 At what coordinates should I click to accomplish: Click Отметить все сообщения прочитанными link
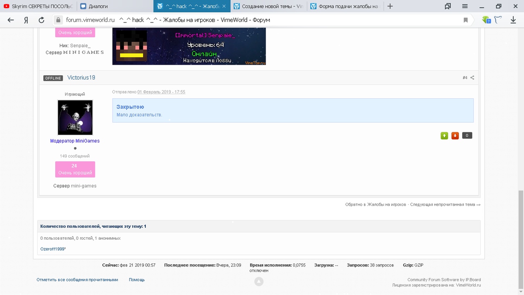click(77, 280)
